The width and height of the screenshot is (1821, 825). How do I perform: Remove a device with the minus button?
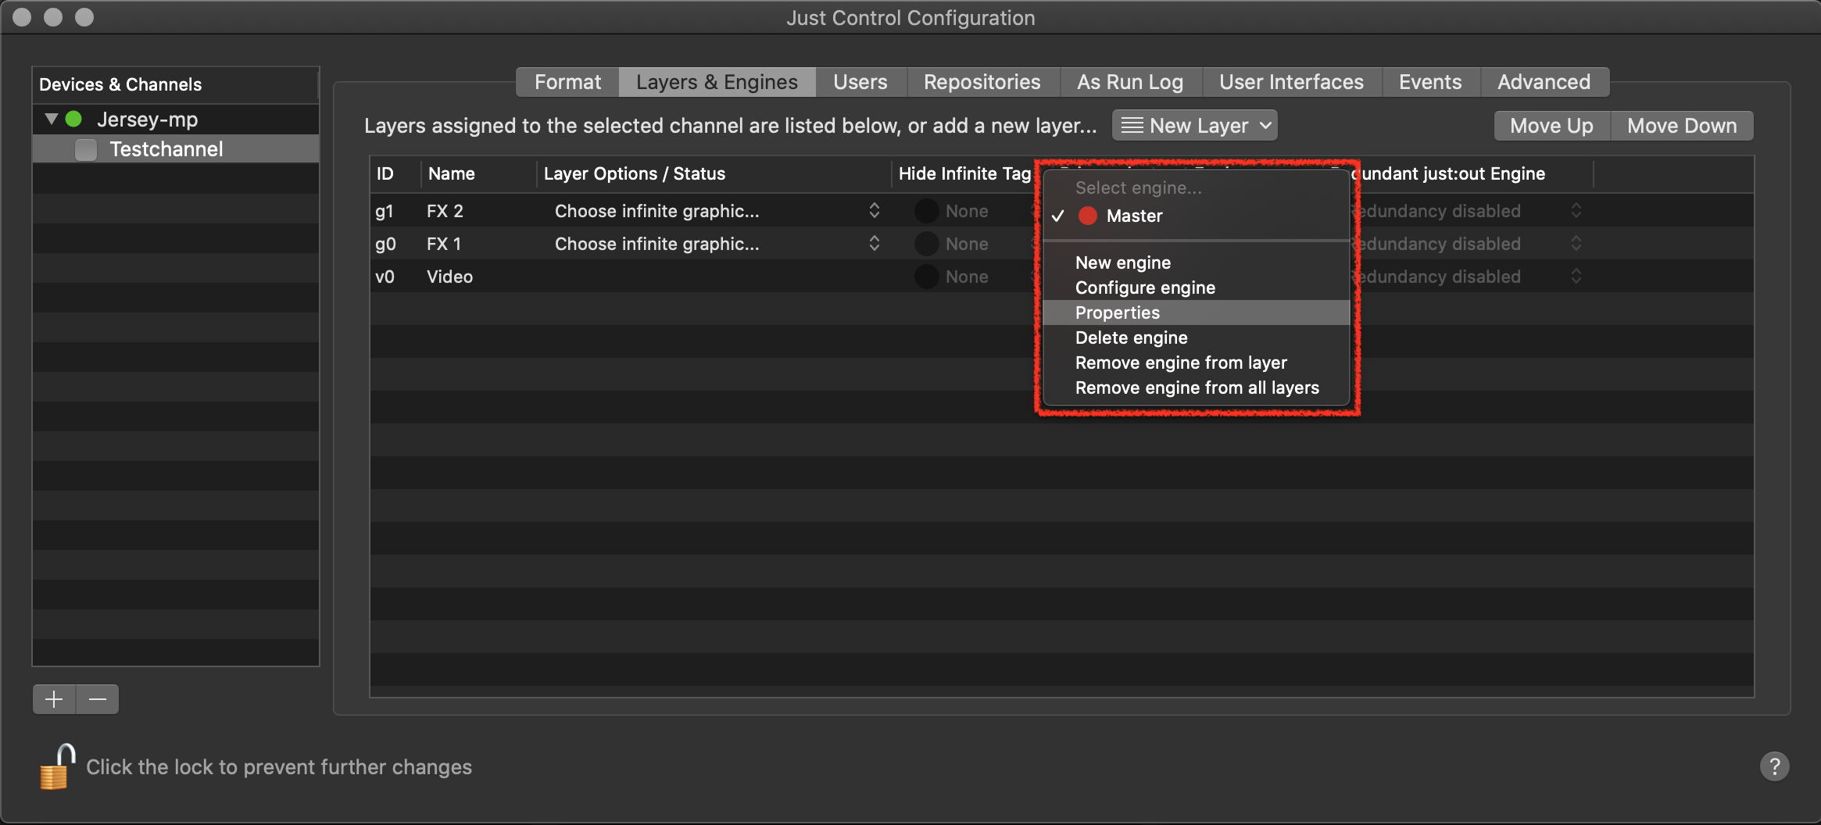98,699
